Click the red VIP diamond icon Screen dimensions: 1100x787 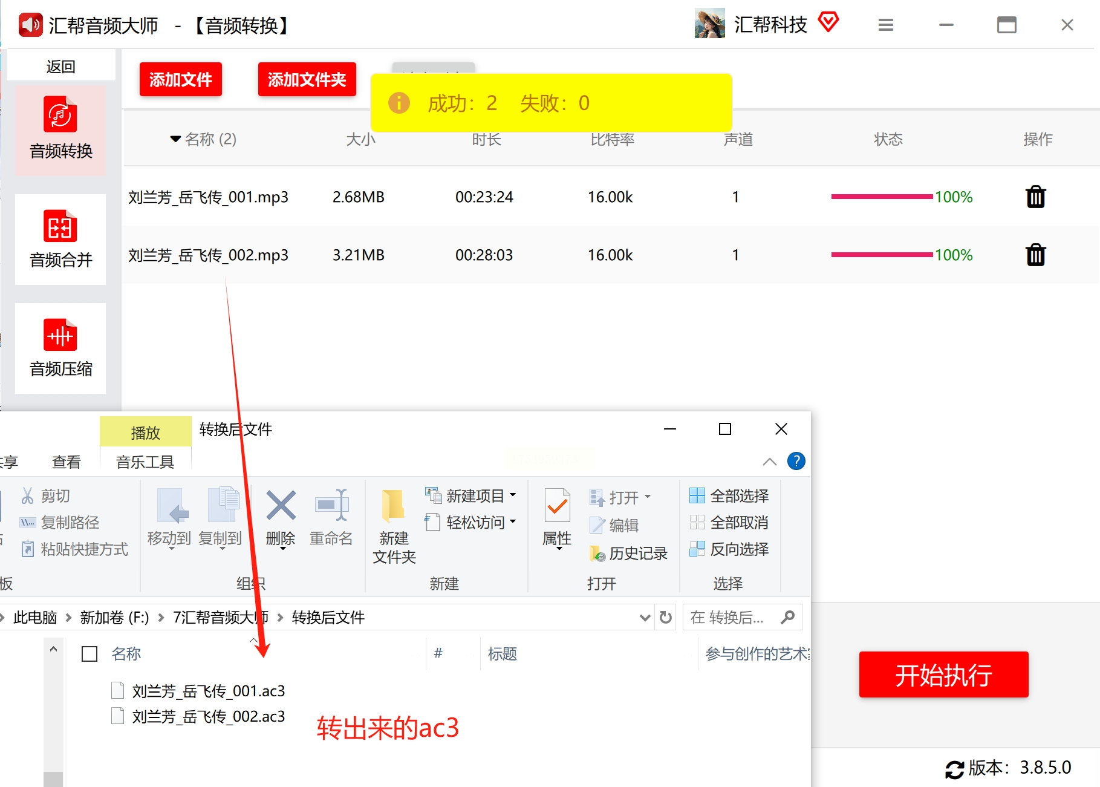828,22
